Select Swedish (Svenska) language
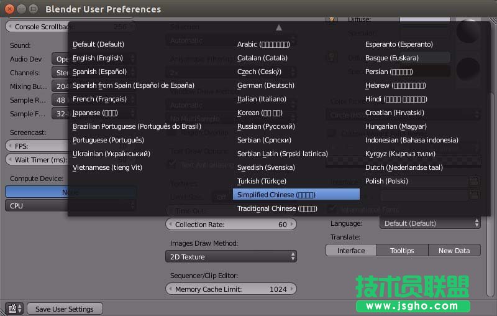 click(x=266, y=167)
